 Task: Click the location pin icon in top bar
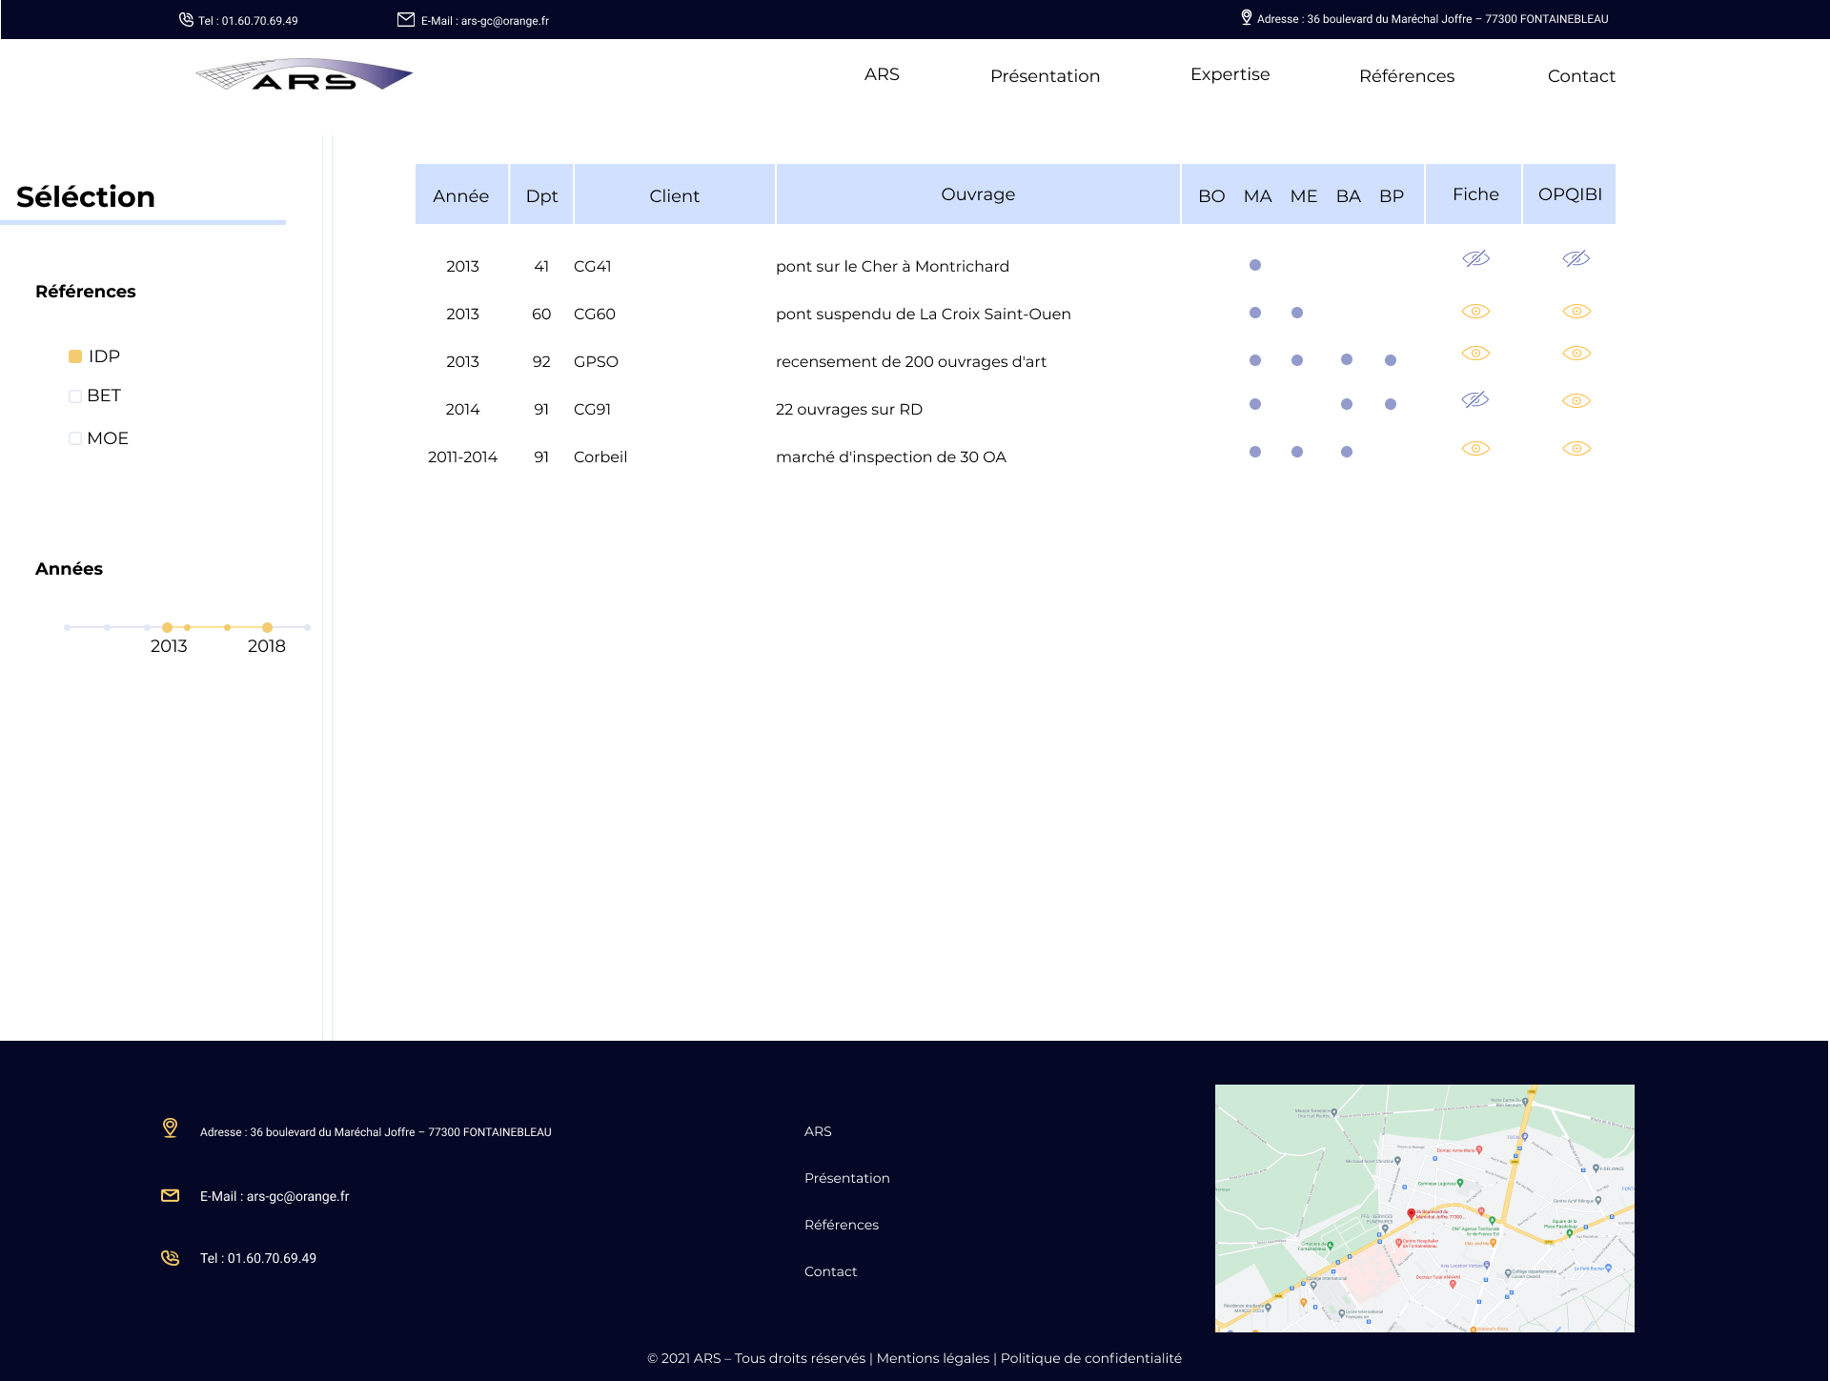pos(1246,17)
